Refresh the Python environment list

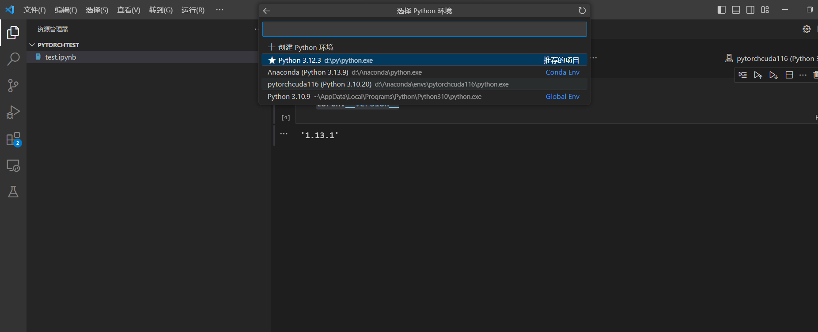582,11
